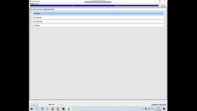Click the "из слов" answer text
This screenshot has width=197, height=111.
[x=37, y=14]
